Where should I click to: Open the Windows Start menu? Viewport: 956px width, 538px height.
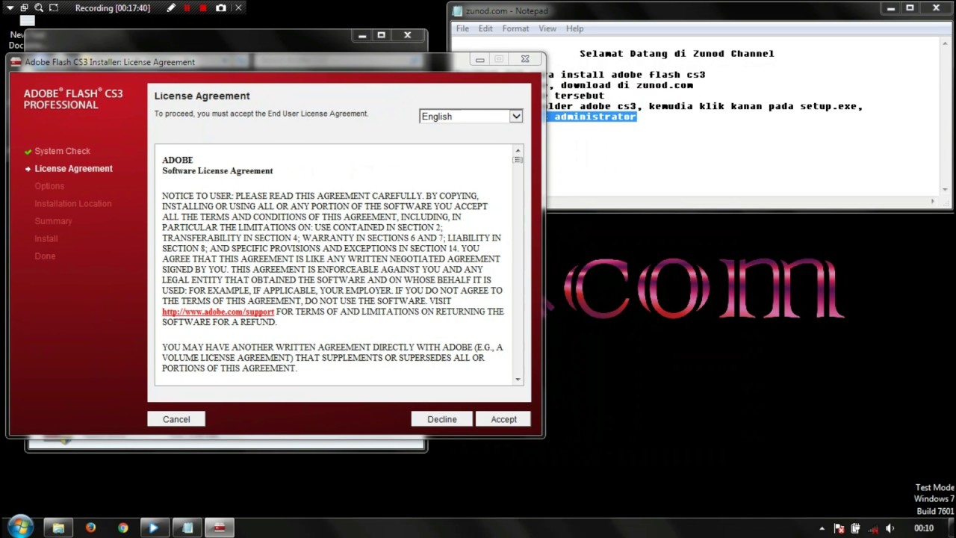coord(20,527)
